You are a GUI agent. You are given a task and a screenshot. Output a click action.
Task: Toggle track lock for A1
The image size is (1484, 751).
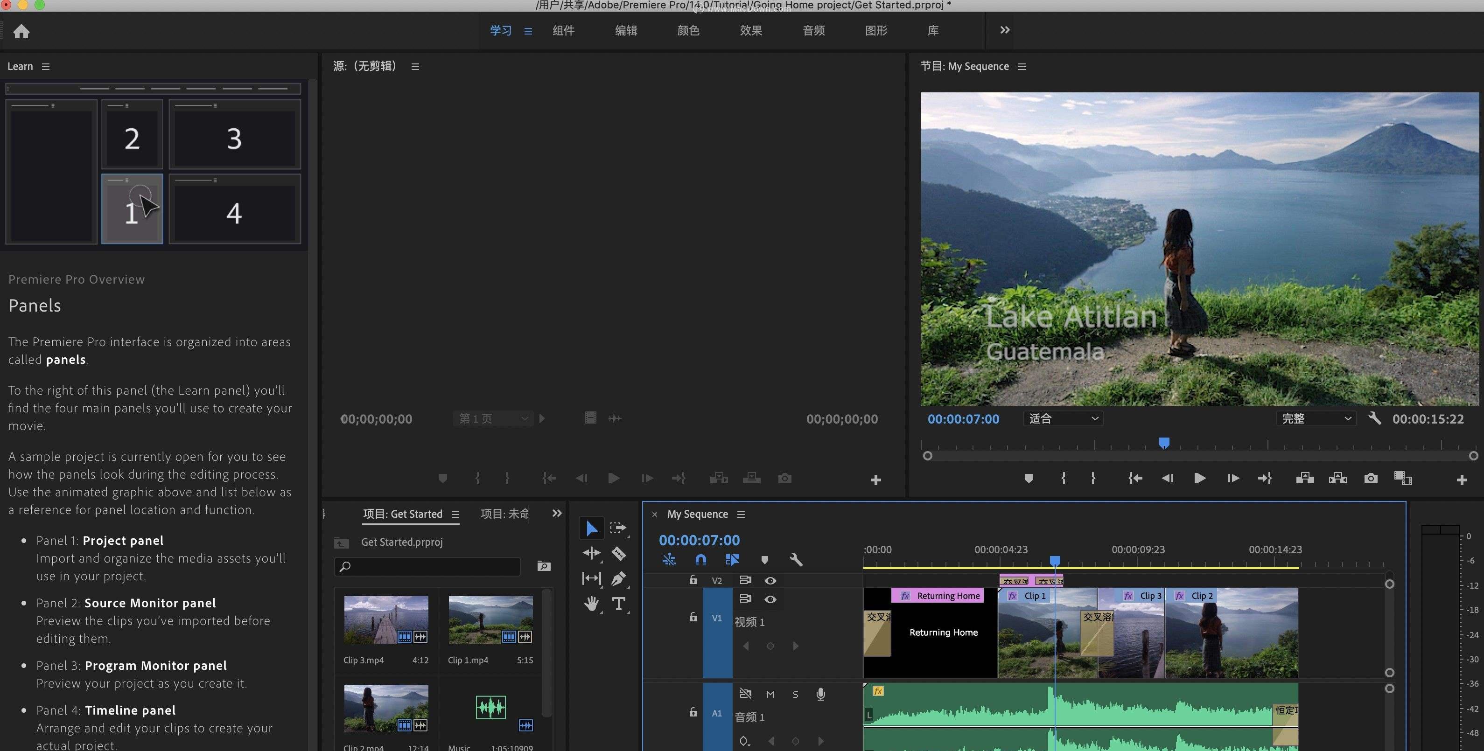[x=693, y=712]
